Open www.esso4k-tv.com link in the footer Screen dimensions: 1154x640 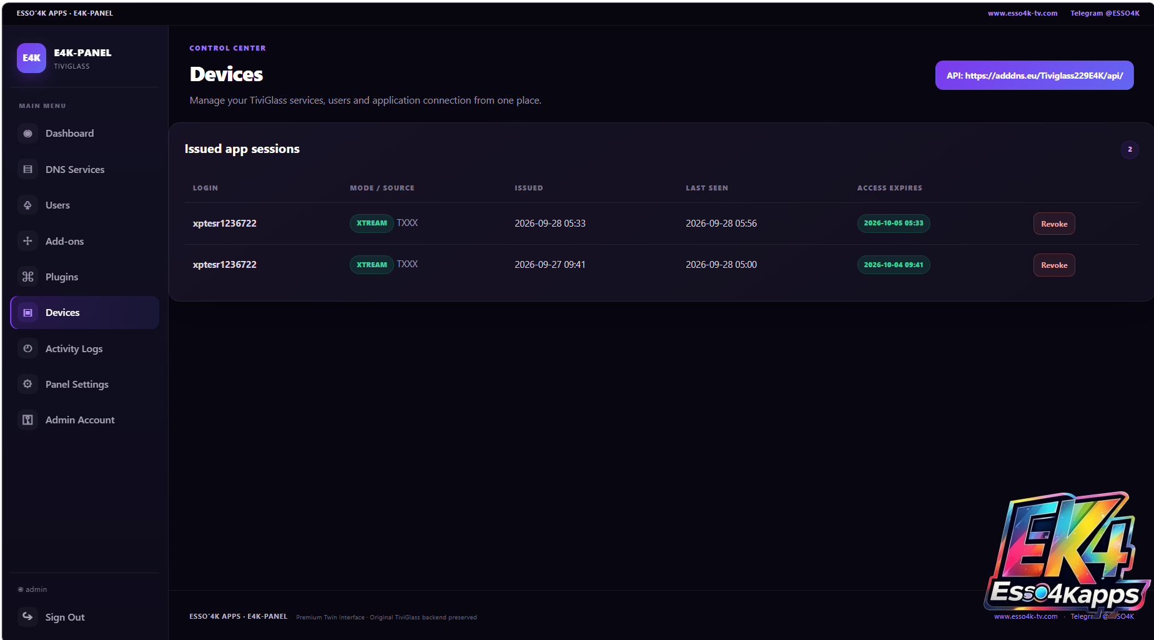click(1025, 616)
